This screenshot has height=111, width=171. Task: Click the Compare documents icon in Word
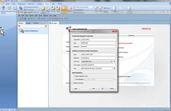coord(115,8)
